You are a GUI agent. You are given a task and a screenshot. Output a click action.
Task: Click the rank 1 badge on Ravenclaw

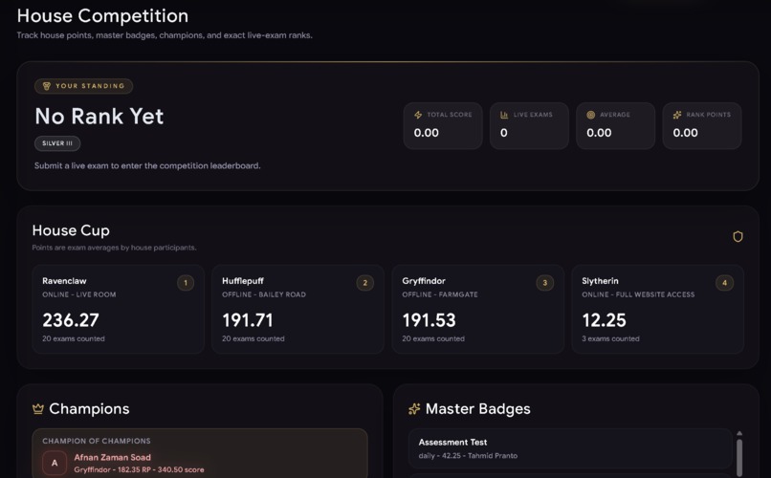point(186,282)
